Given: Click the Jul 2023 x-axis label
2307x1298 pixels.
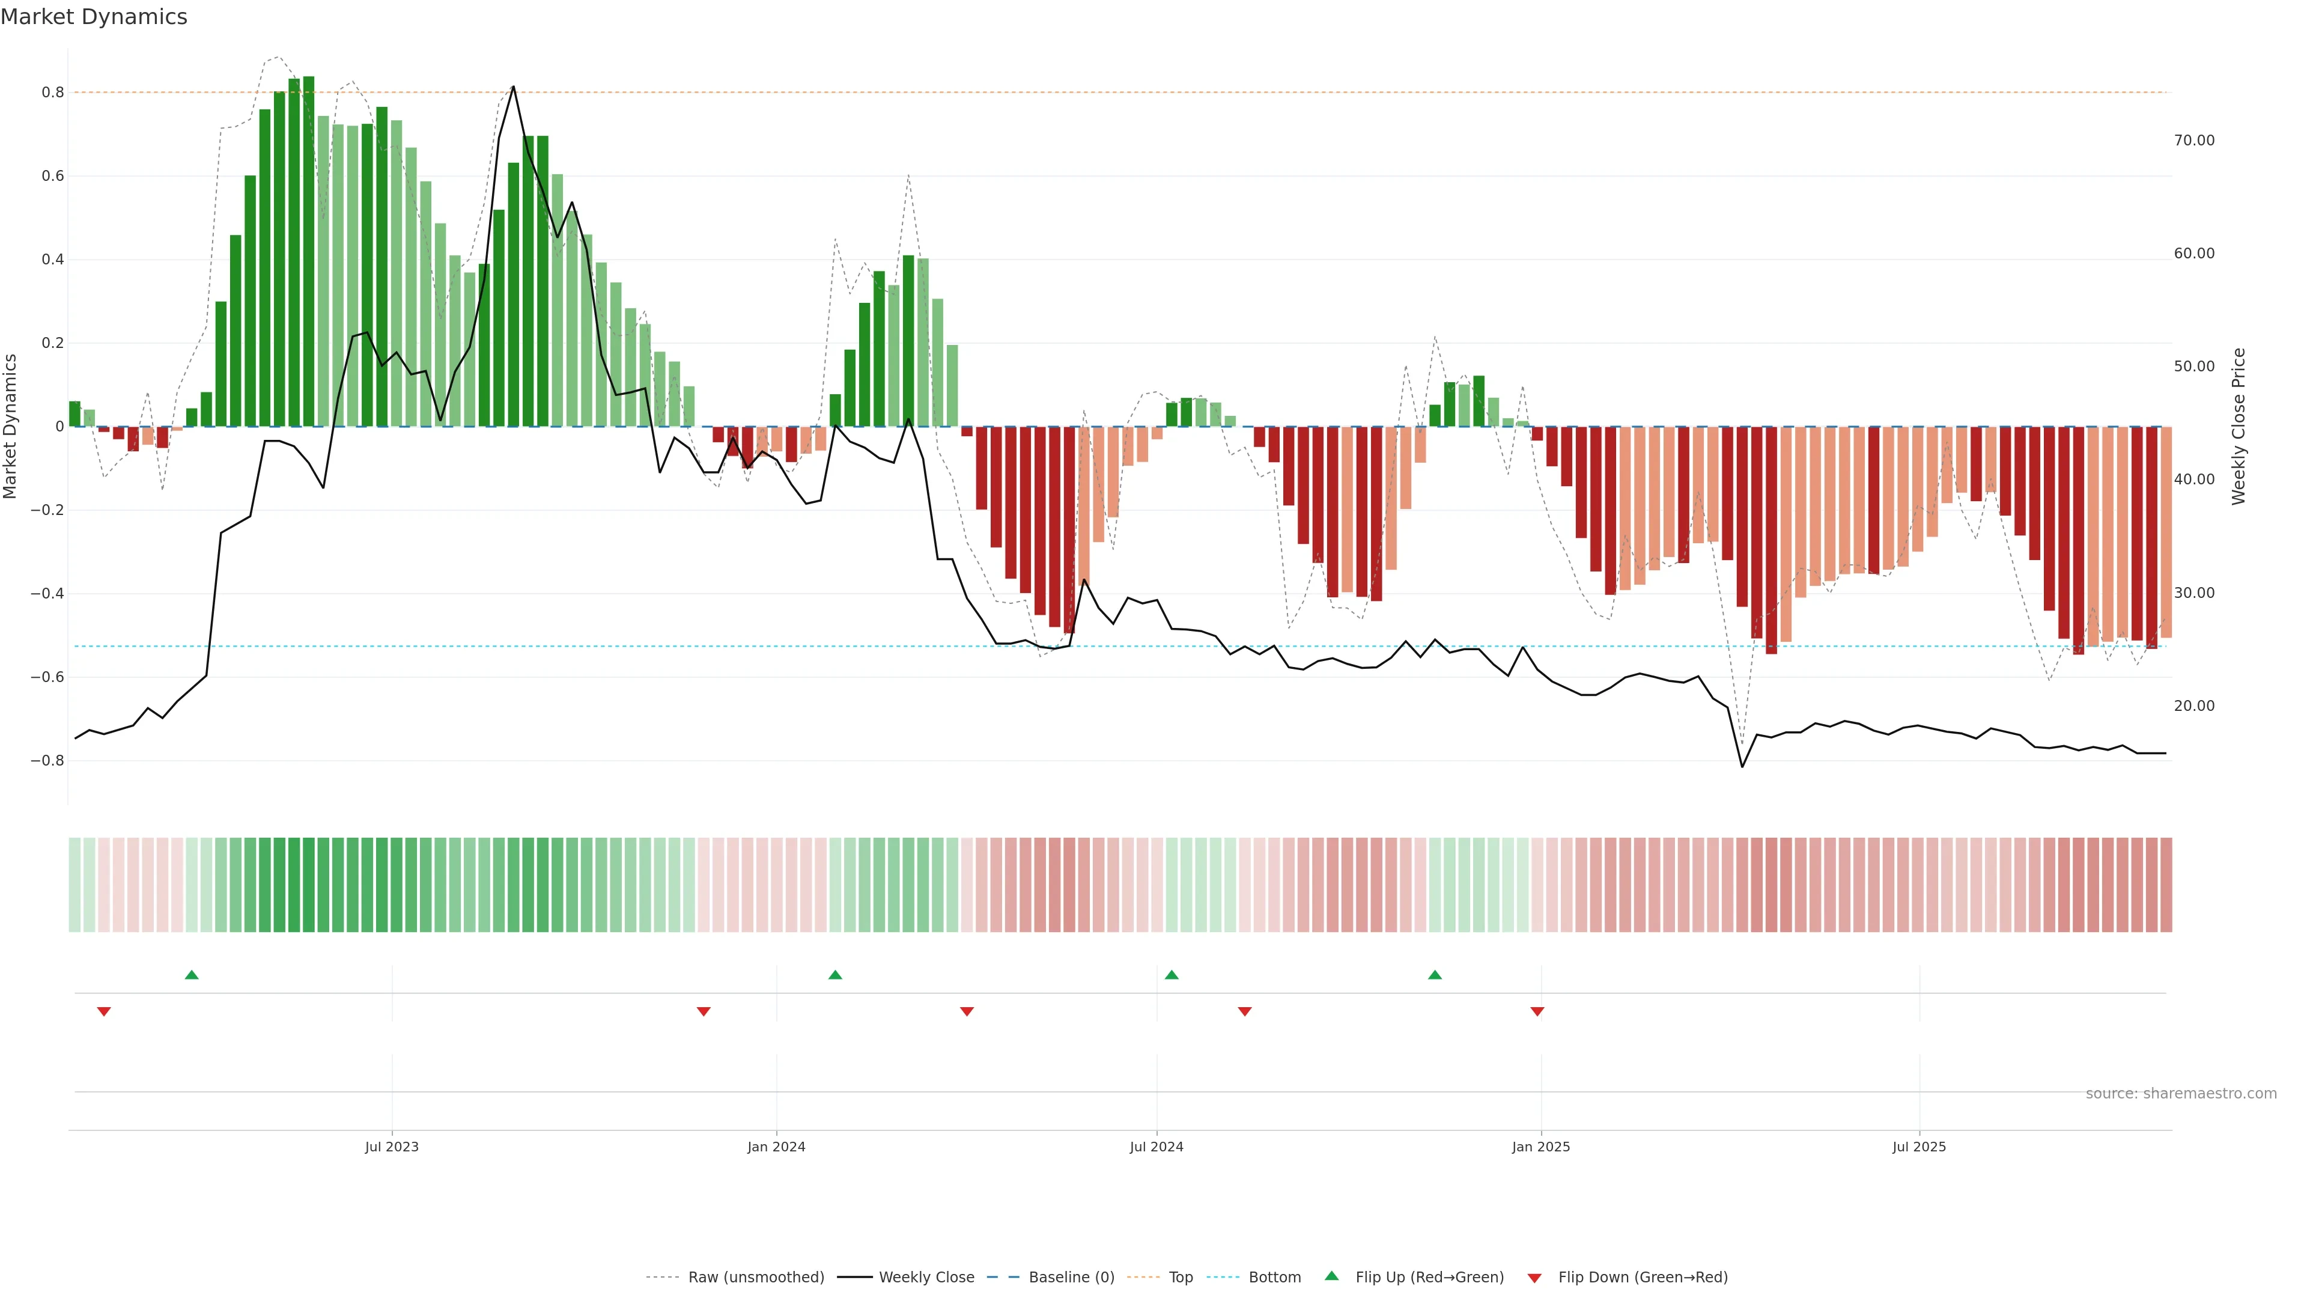Looking at the screenshot, I should [391, 1147].
